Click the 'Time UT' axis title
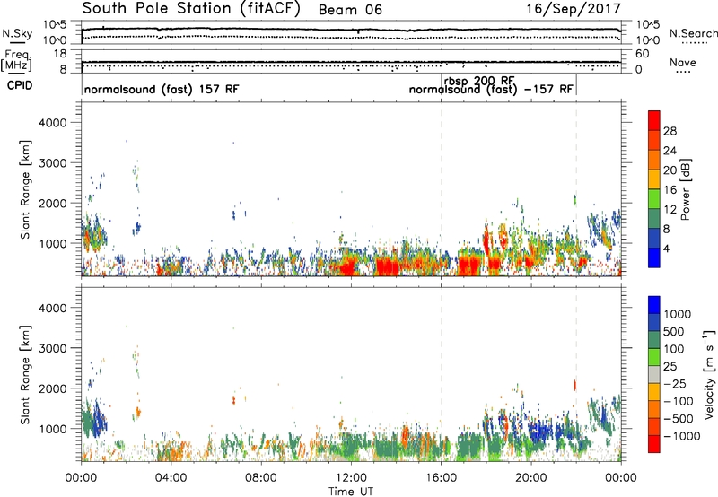Image resolution: width=718 pixels, height=497 pixels. (x=351, y=492)
